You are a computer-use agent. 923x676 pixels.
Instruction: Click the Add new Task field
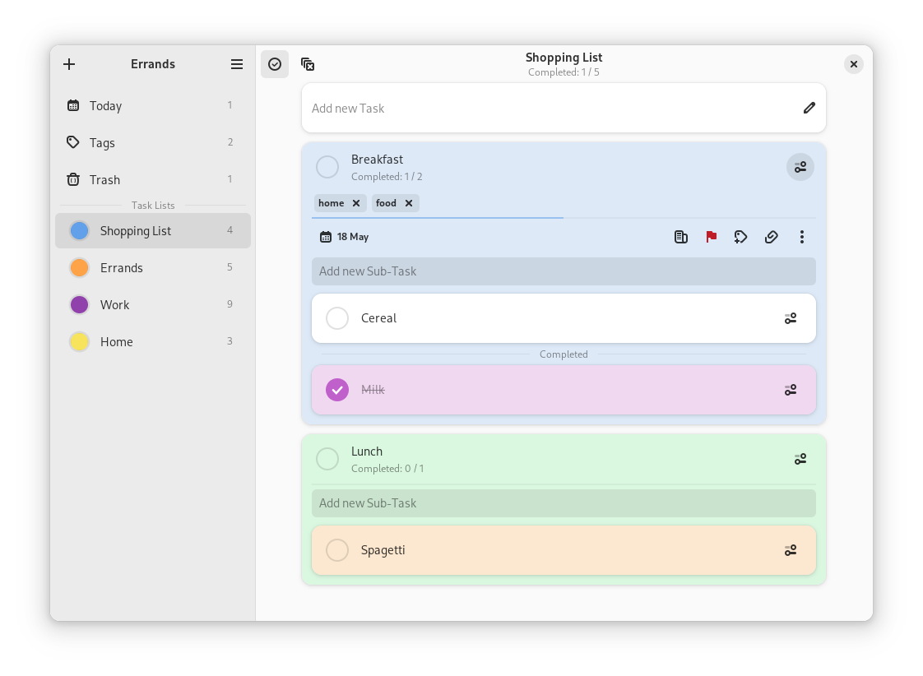point(564,109)
